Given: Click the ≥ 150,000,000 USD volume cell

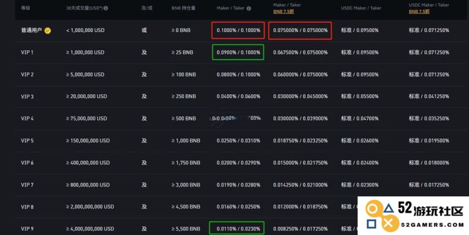Looking at the screenshot, I should click(88, 140).
